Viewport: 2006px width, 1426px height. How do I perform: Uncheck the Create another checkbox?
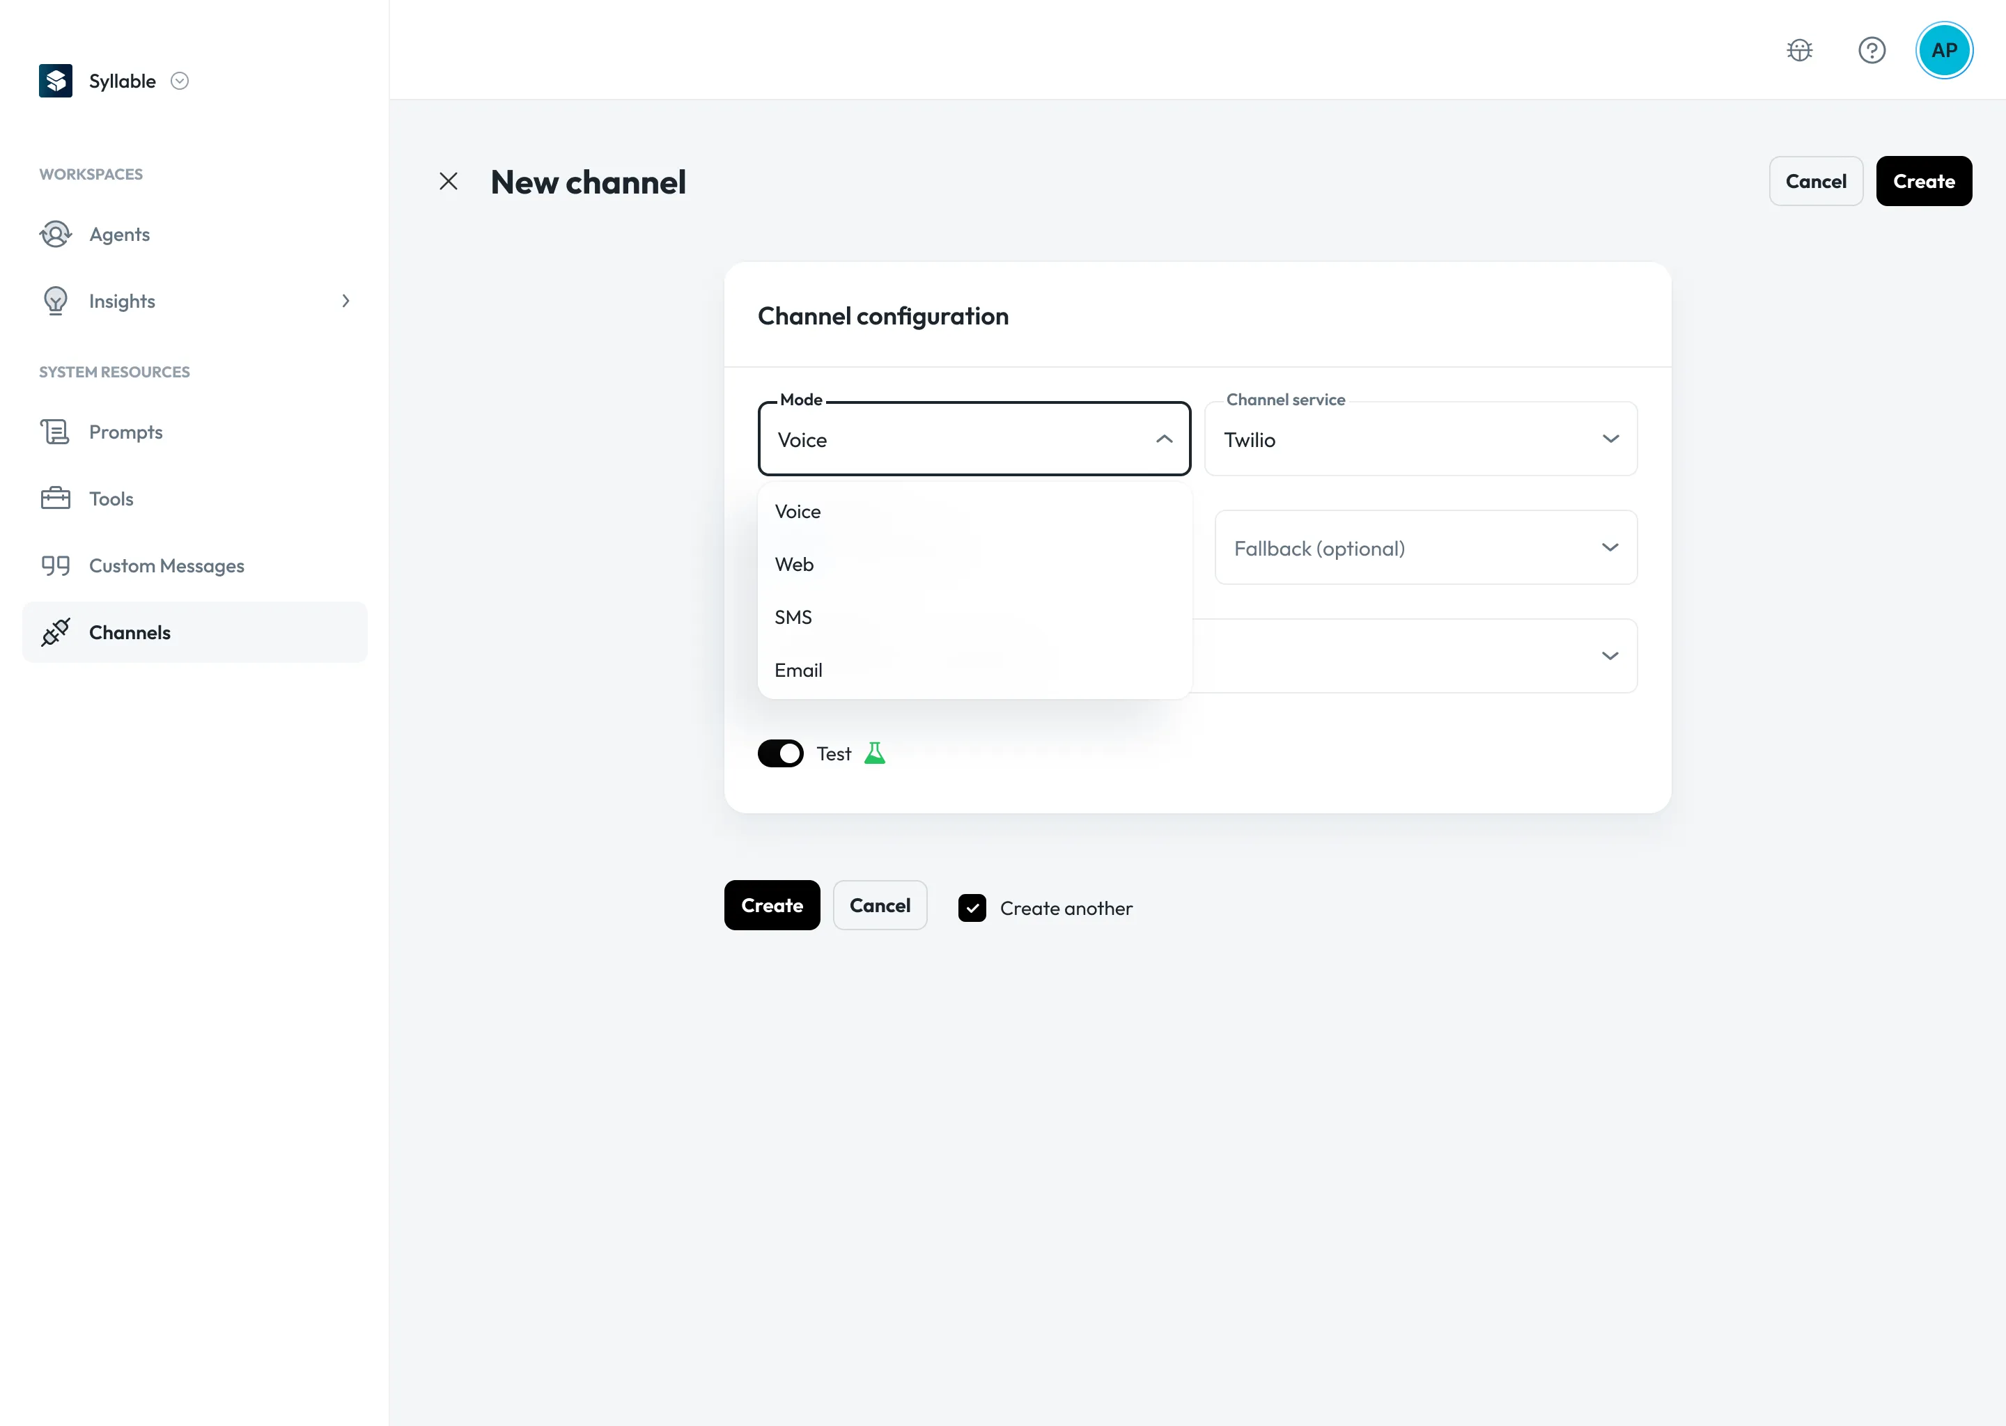pyautogui.click(x=972, y=908)
